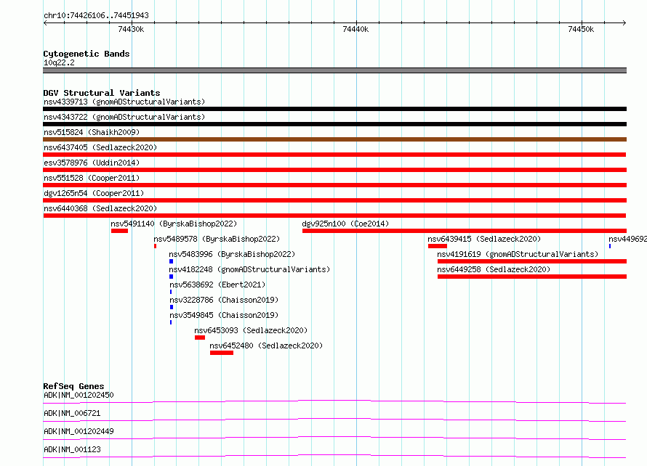Select the gray 10q22.2 cytoband bar

pos(334,70)
